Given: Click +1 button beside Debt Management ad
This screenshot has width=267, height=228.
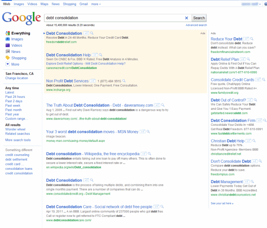Looking at the screenshot, I should (x=247, y=182).
